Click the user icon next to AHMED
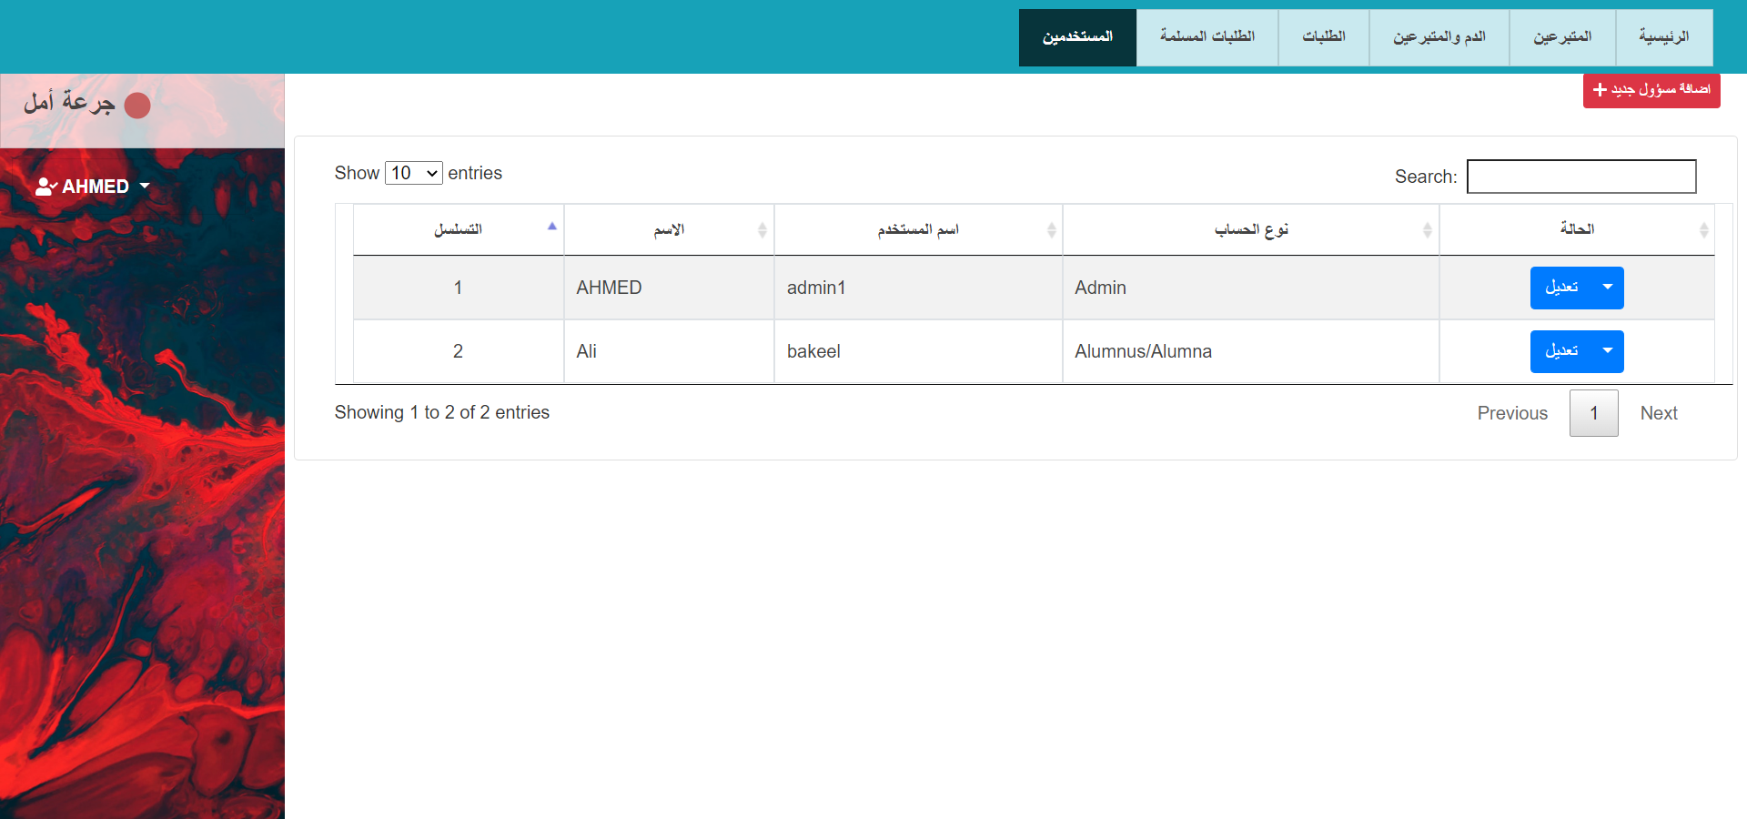This screenshot has width=1747, height=819. point(45,186)
